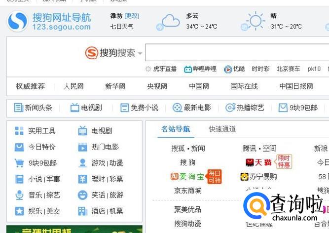Click the 最新电影 film reel icon
This screenshot has width=329, height=233.
[x=177, y=108]
